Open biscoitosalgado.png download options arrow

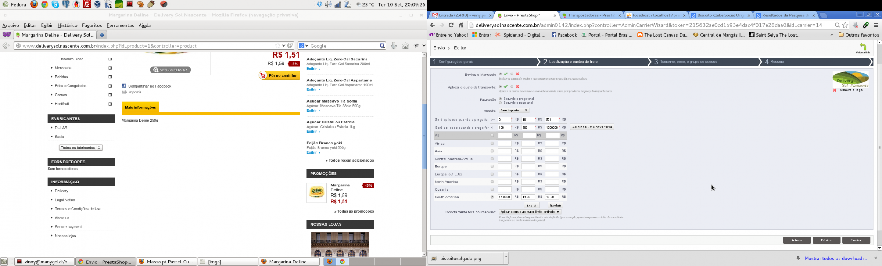coord(506,258)
